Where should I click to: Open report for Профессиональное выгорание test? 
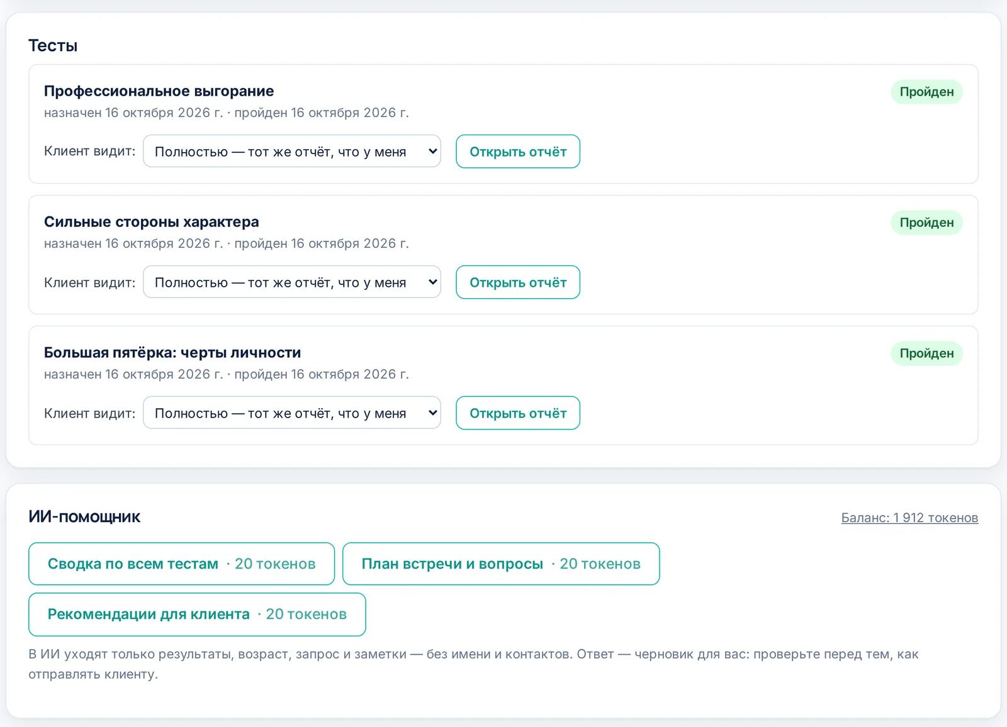pos(518,152)
